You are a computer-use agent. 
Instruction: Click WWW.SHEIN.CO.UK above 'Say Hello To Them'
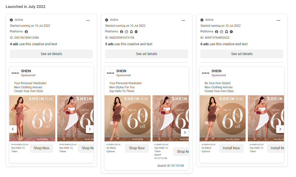pos(20,145)
